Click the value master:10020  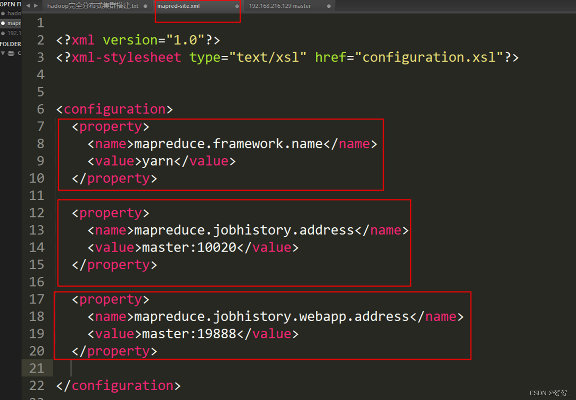tap(189, 247)
